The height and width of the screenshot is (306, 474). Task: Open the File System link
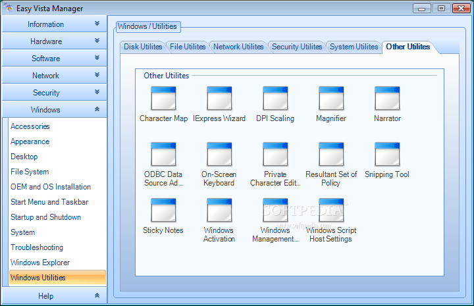(x=30, y=172)
